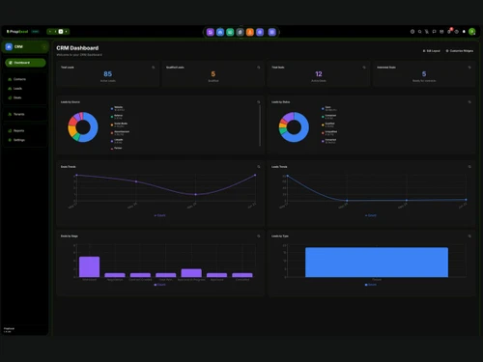The width and height of the screenshot is (483, 362).
Task: Click the Leads by Source legend scrollbar
Action: [x=260, y=125]
